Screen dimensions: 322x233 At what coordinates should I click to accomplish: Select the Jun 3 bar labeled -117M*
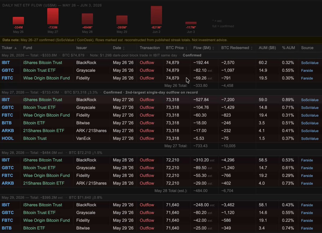click(x=191, y=23)
